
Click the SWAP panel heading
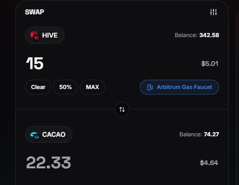[34, 12]
